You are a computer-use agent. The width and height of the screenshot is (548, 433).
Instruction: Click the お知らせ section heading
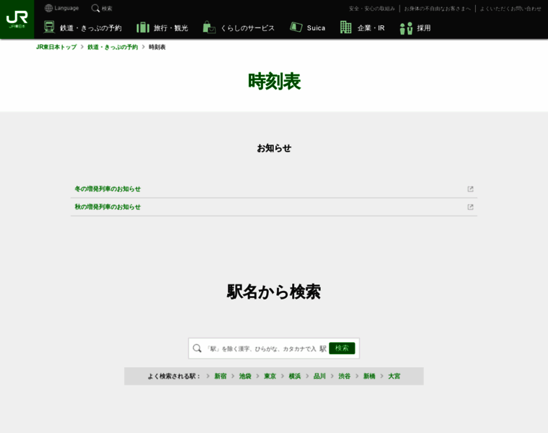274,148
